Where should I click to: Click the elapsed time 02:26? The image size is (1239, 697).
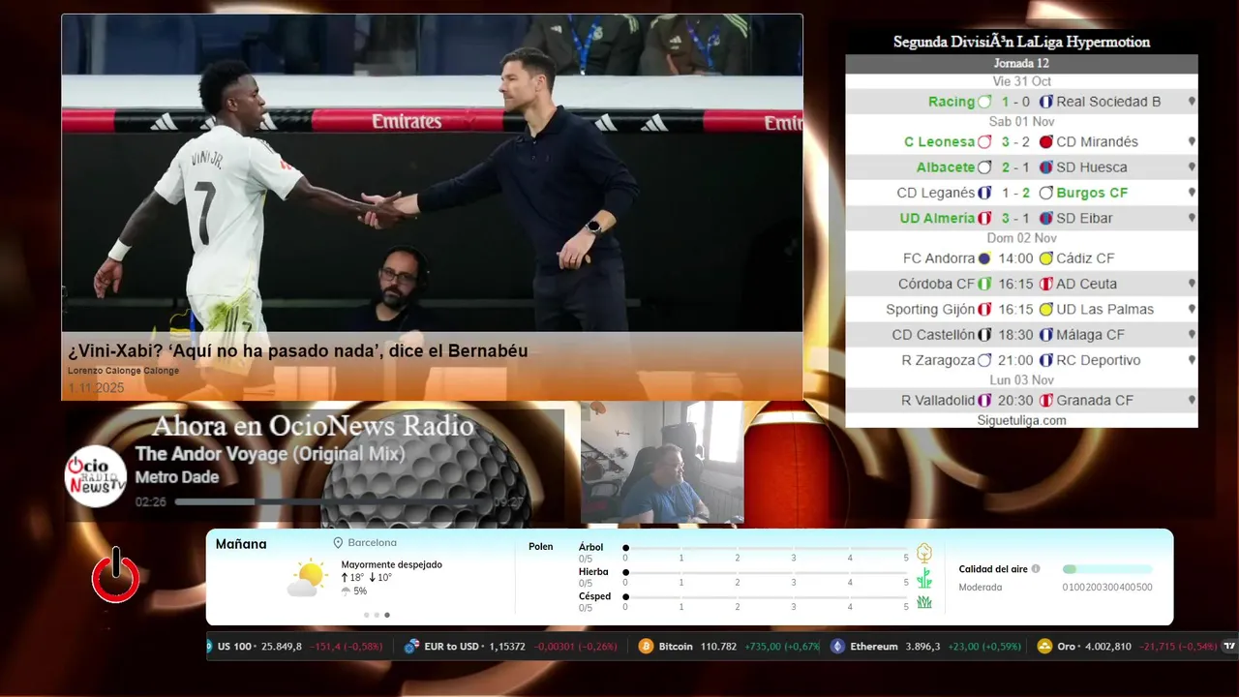click(x=151, y=502)
